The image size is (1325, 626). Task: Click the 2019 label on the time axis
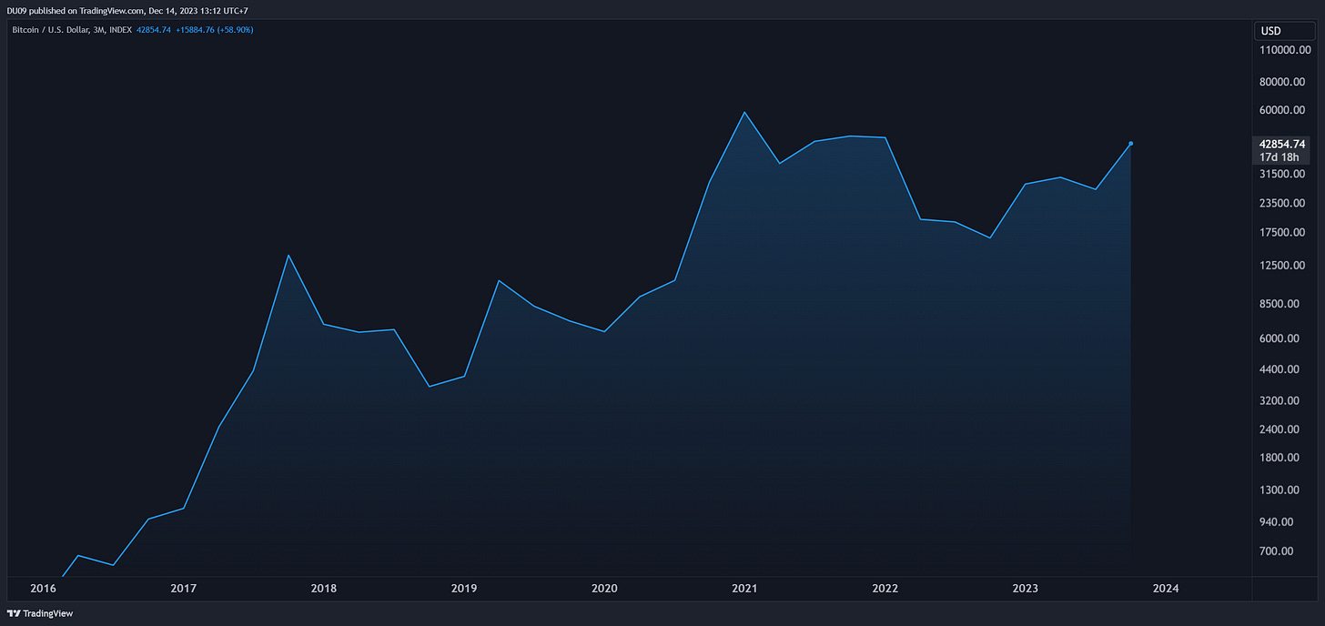tap(464, 589)
